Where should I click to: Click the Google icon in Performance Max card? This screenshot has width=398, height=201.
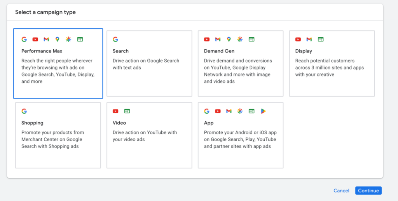(24, 39)
